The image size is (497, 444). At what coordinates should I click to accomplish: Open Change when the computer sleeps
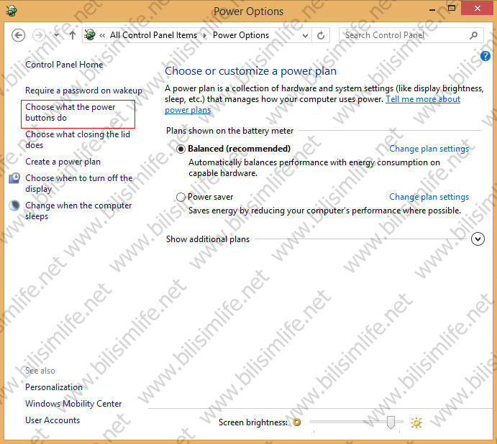(78, 211)
